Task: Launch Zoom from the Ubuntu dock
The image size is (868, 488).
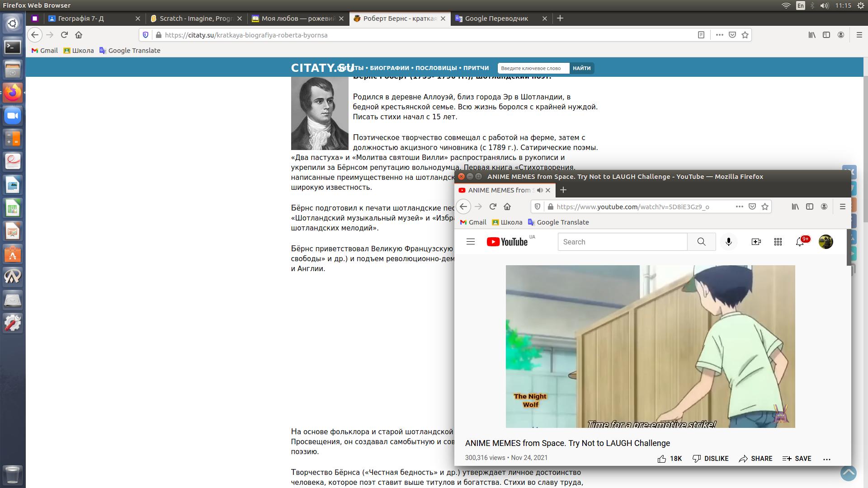Action: (x=13, y=116)
